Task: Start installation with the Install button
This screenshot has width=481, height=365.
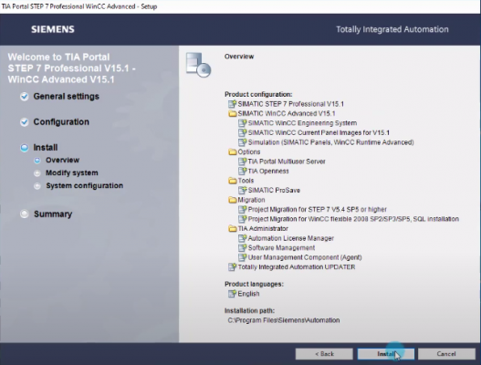Action: pyautogui.click(x=386, y=354)
